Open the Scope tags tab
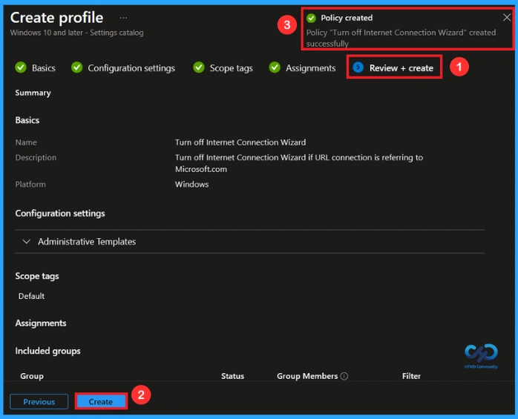This screenshot has height=419, width=518. [232, 68]
